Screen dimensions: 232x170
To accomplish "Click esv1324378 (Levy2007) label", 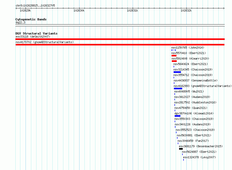I will click(199, 157).
